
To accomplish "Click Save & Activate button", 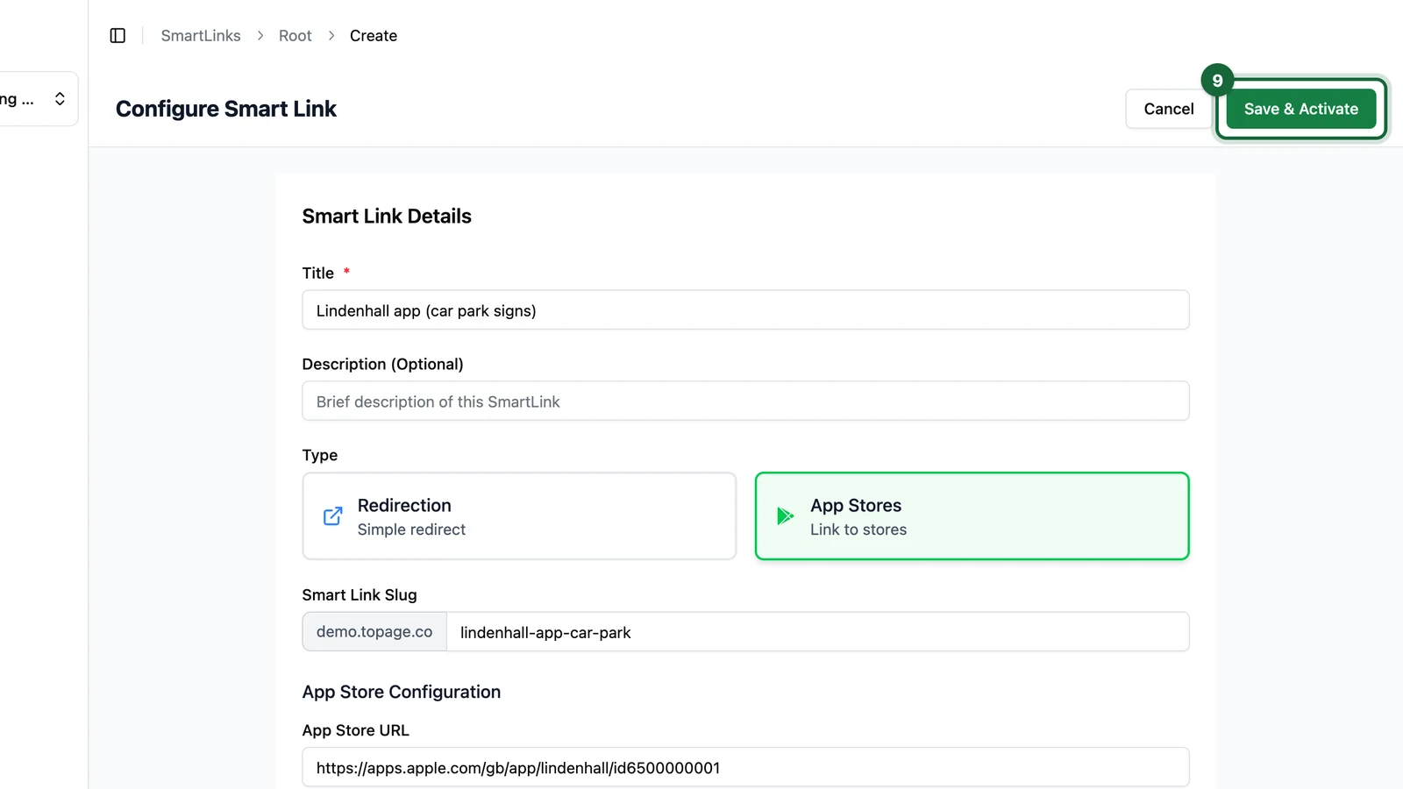I will (x=1301, y=109).
